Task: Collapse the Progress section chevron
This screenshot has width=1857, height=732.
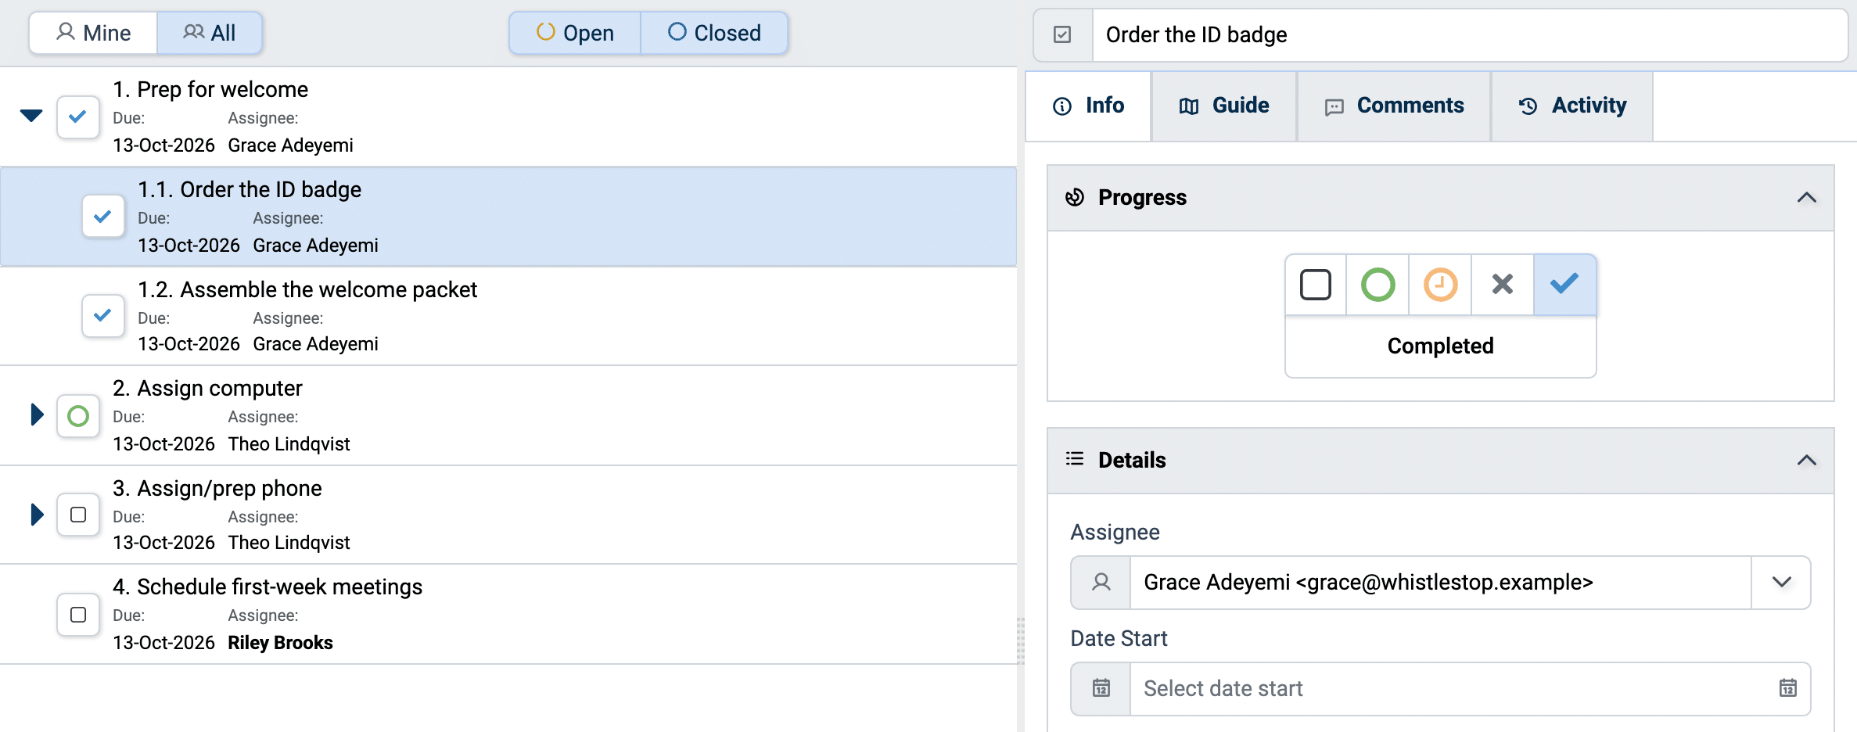Action: coord(1806,197)
